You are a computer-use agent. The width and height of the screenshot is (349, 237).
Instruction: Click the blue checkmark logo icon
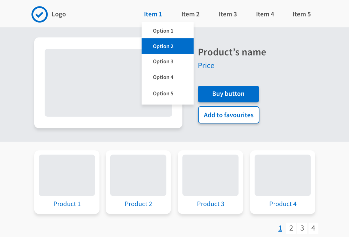(39, 14)
